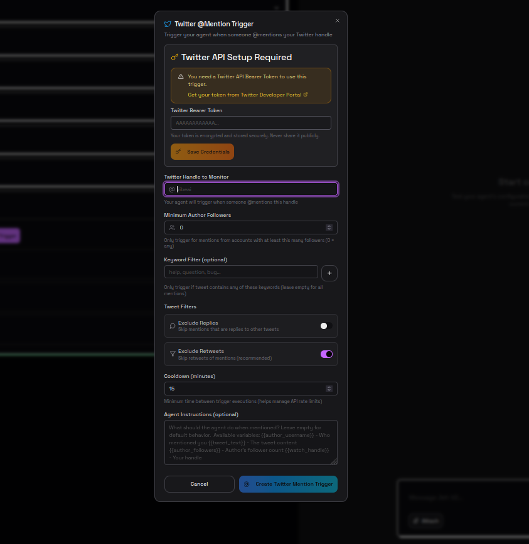
Task: Open Twitter Developer Portal link
Action: coord(245,95)
